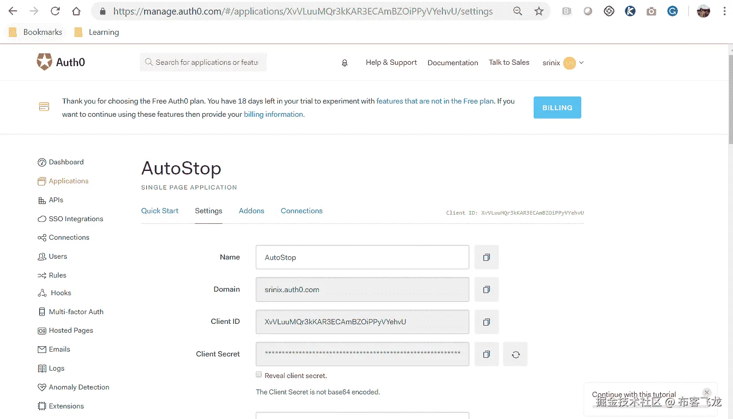Open Help & Support link
The image size is (733, 419).
pos(391,63)
